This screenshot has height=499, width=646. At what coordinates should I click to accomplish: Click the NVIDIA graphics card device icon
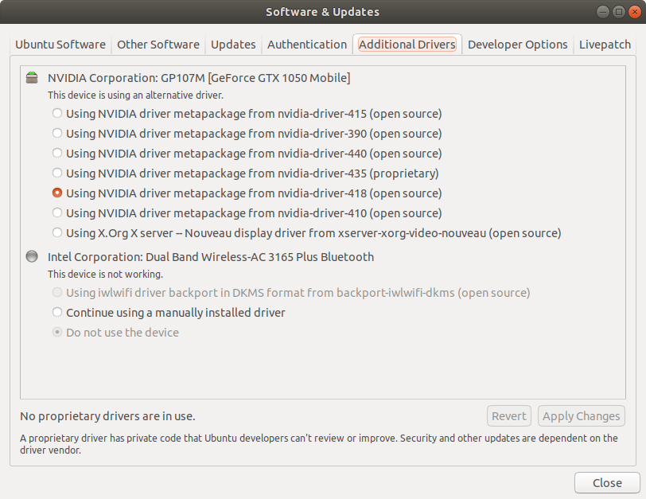[x=32, y=77]
